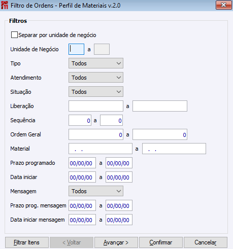Select the starting Sequência field
Screen dimensions: 233x249
[80, 120]
